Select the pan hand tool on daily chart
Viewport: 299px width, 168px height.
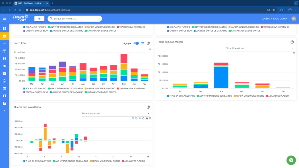click(143, 118)
